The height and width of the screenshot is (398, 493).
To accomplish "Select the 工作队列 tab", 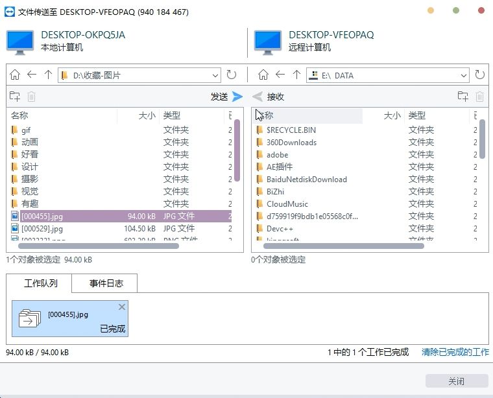I will pyautogui.click(x=40, y=283).
